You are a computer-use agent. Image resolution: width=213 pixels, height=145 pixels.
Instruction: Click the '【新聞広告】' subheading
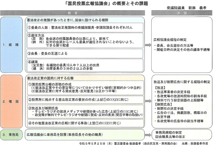click(x=164, y=104)
